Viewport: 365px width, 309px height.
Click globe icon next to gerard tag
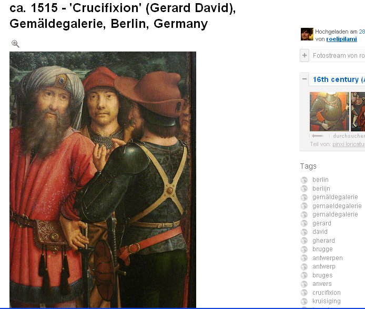[x=304, y=223]
